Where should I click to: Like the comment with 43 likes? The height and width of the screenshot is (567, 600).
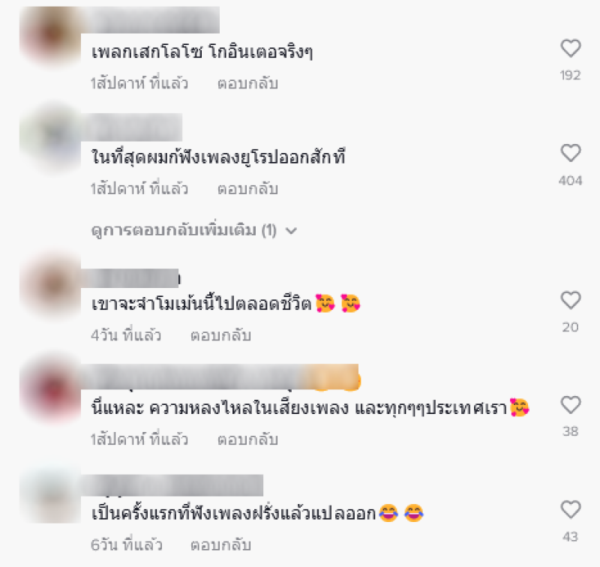click(x=571, y=510)
